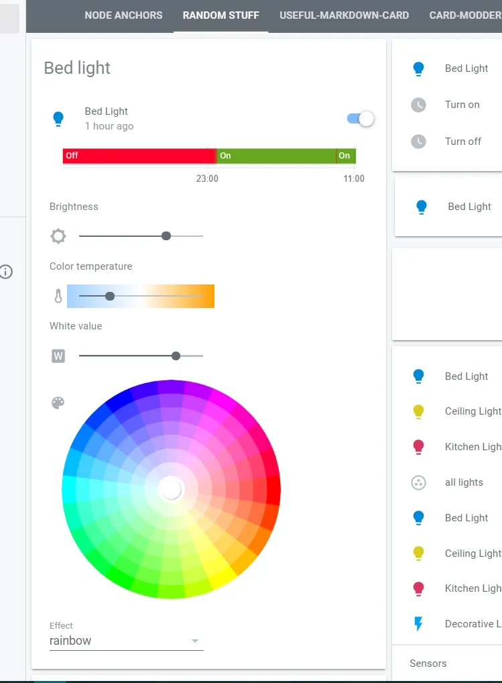Viewport: 502px width, 683px height.
Task: Click the 1 hour ago timestamp
Action: pos(109,126)
